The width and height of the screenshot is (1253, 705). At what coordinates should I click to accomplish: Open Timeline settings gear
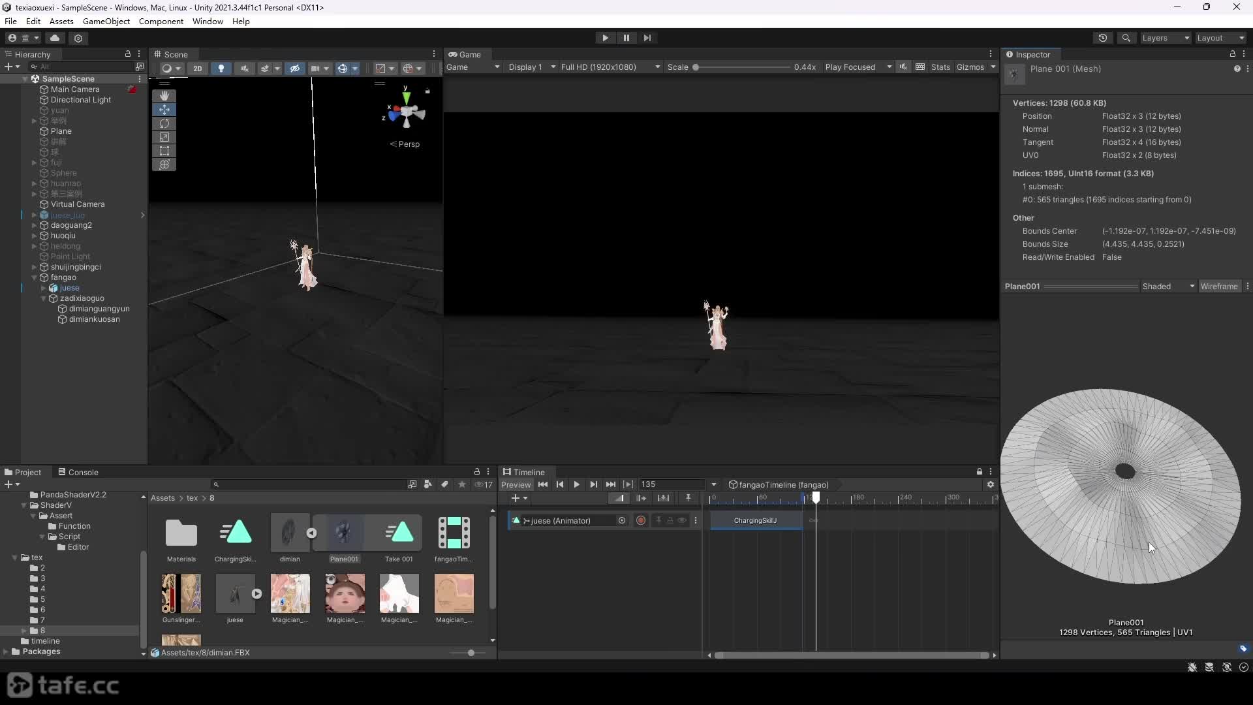coord(990,484)
